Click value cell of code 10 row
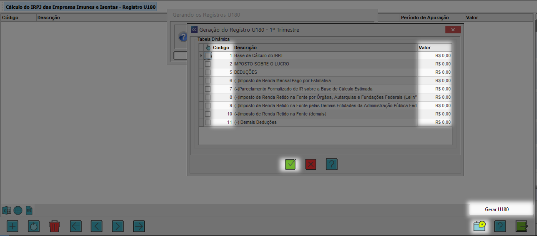537x236 pixels. point(434,114)
